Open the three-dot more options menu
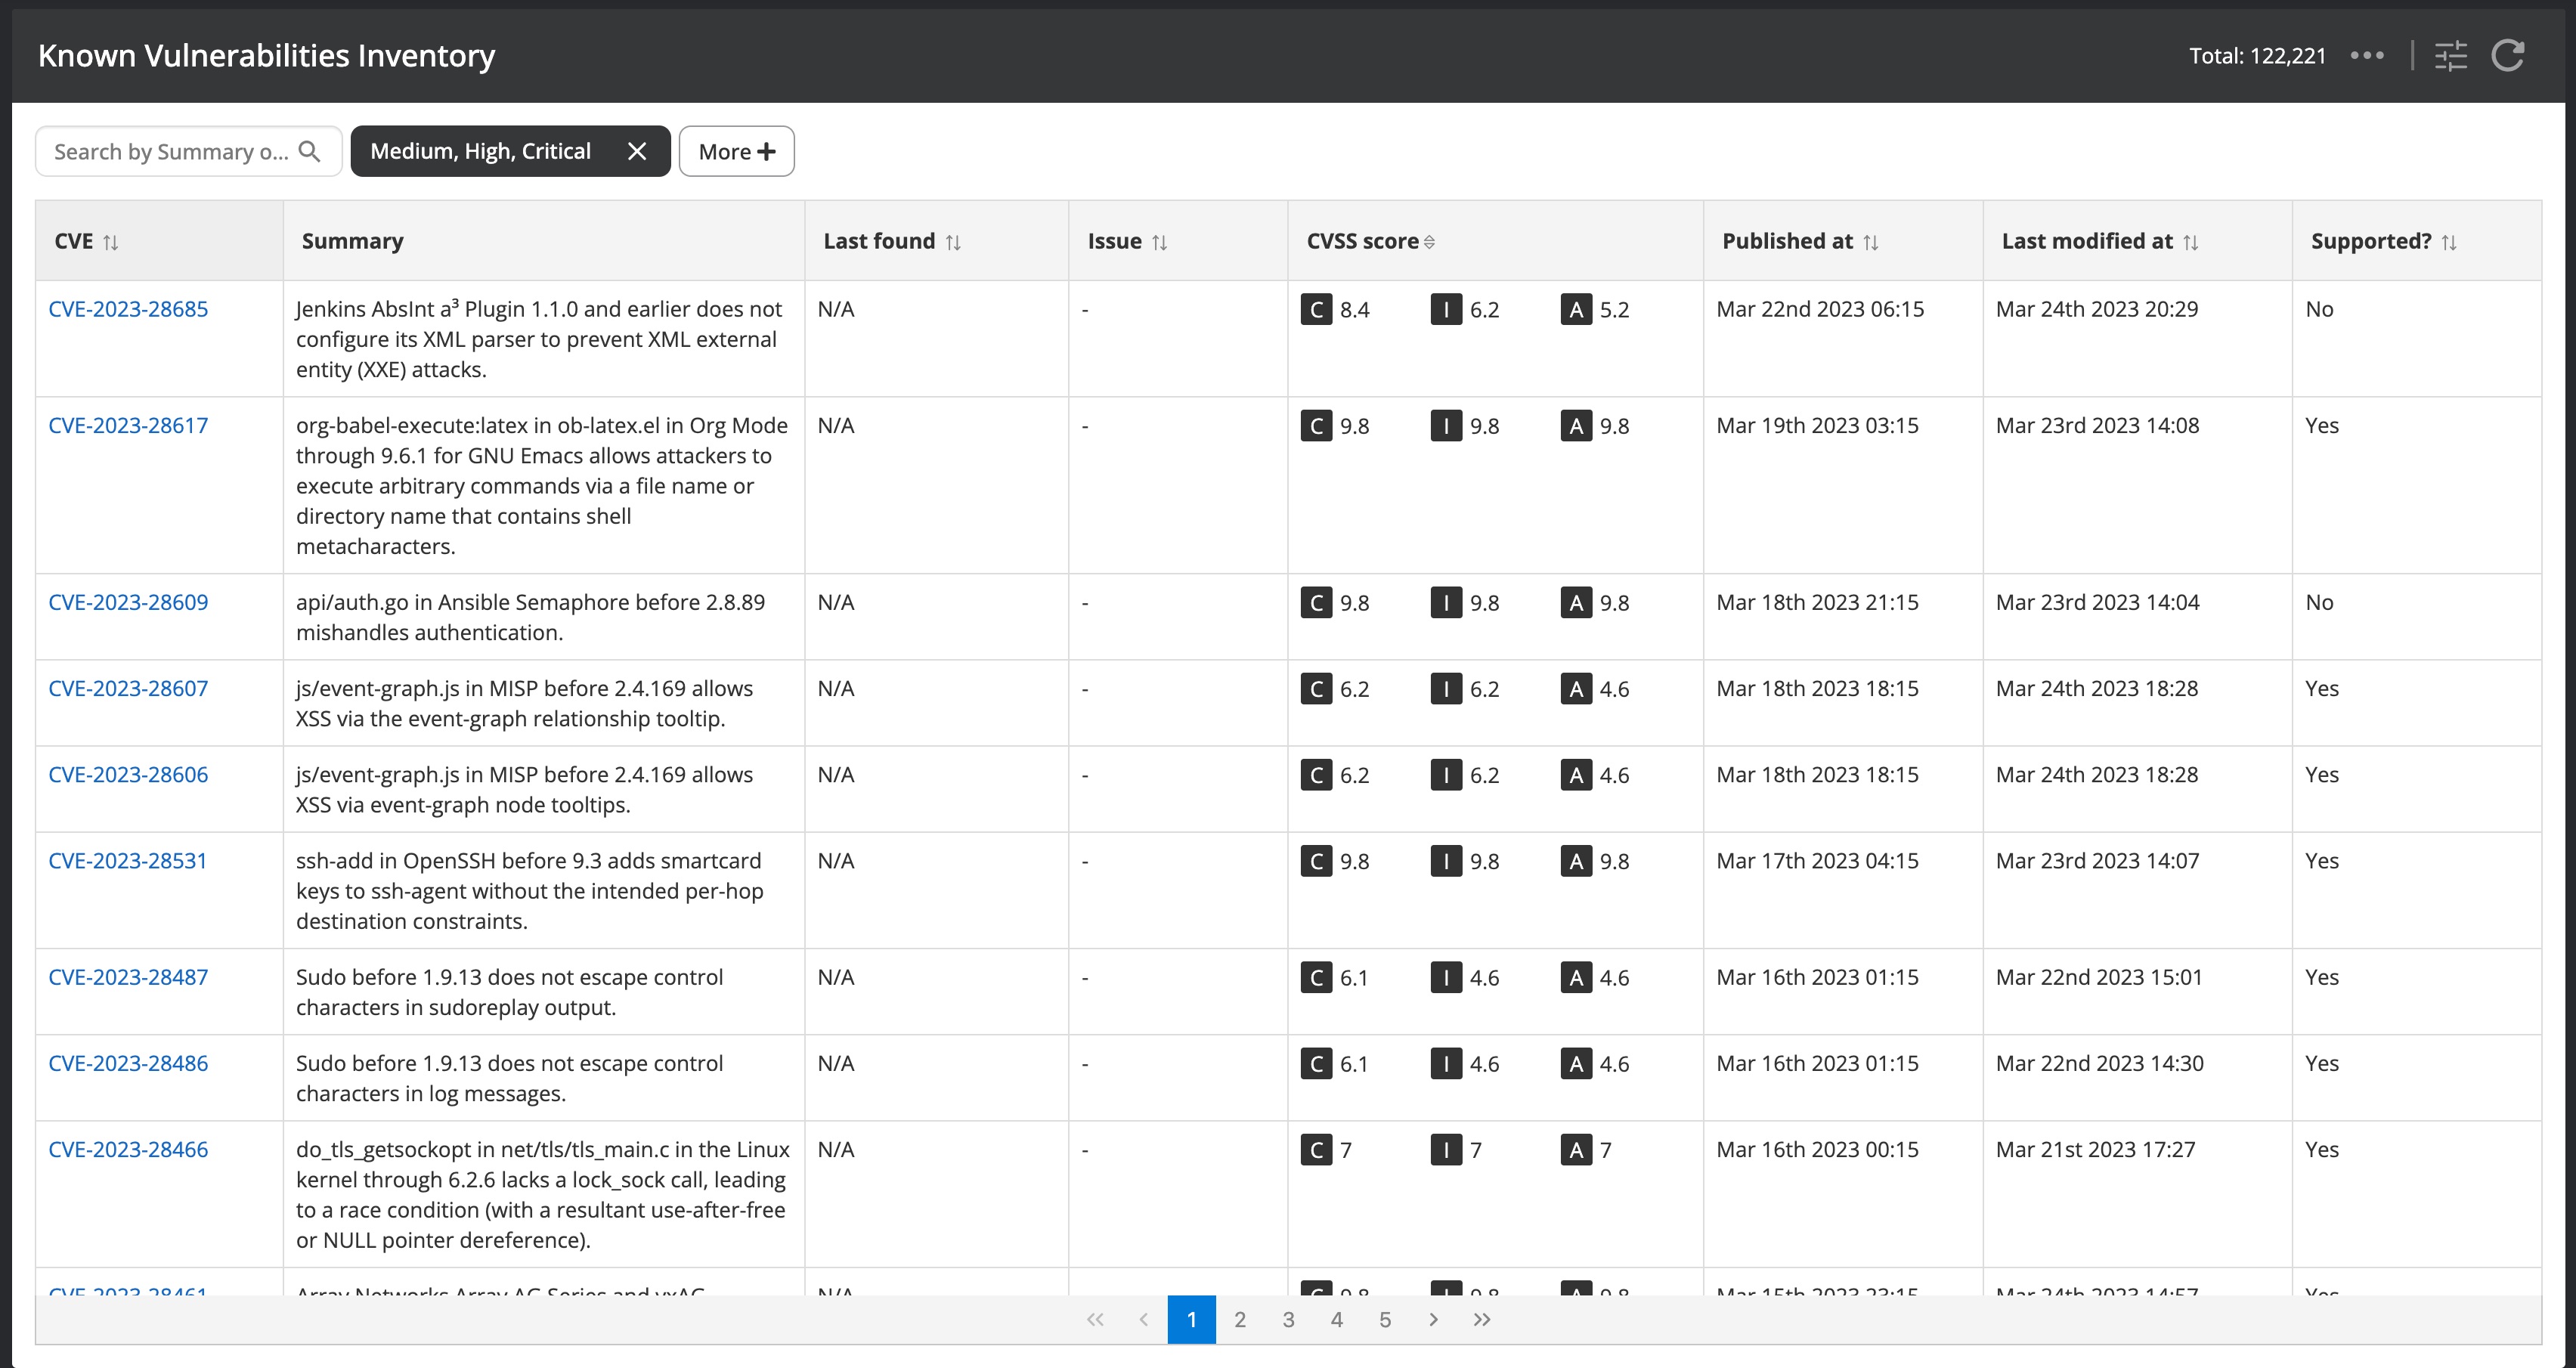Viewport: 2576px width, 1368px height. click(2367, 56)
